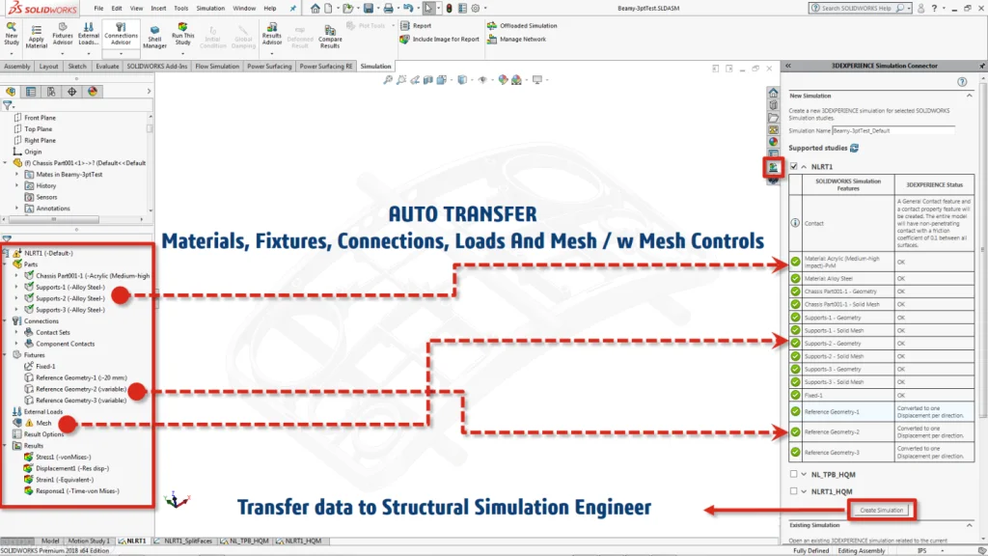
Task: Open the Insert menu
Action: click(158, 8)
